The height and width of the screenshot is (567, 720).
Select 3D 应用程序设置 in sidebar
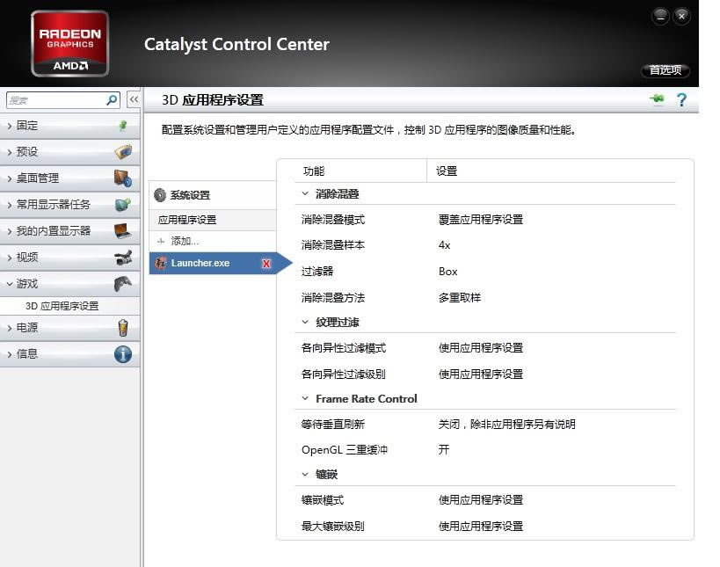[62, 306]
